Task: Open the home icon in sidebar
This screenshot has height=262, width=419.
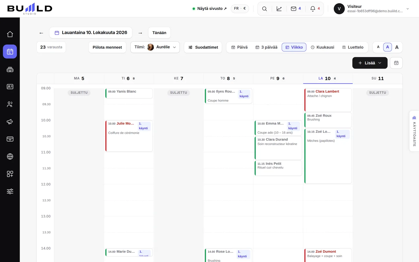Action: (10, 34)
